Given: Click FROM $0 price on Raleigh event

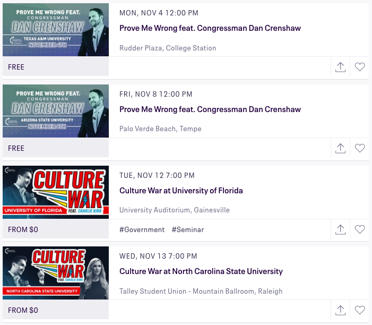Looking at the screenshot, I should (x=23, y=310).
